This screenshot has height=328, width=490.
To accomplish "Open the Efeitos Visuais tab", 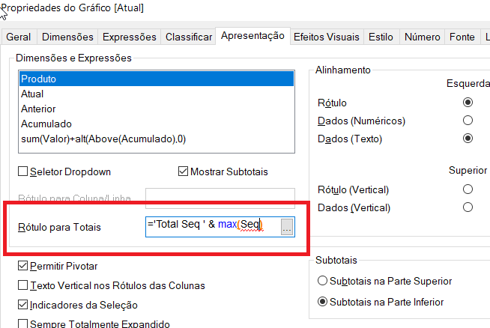I will [327, 37].
